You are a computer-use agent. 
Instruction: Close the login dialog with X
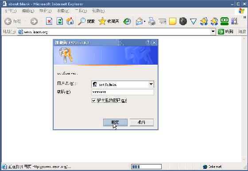coord(154,43)
